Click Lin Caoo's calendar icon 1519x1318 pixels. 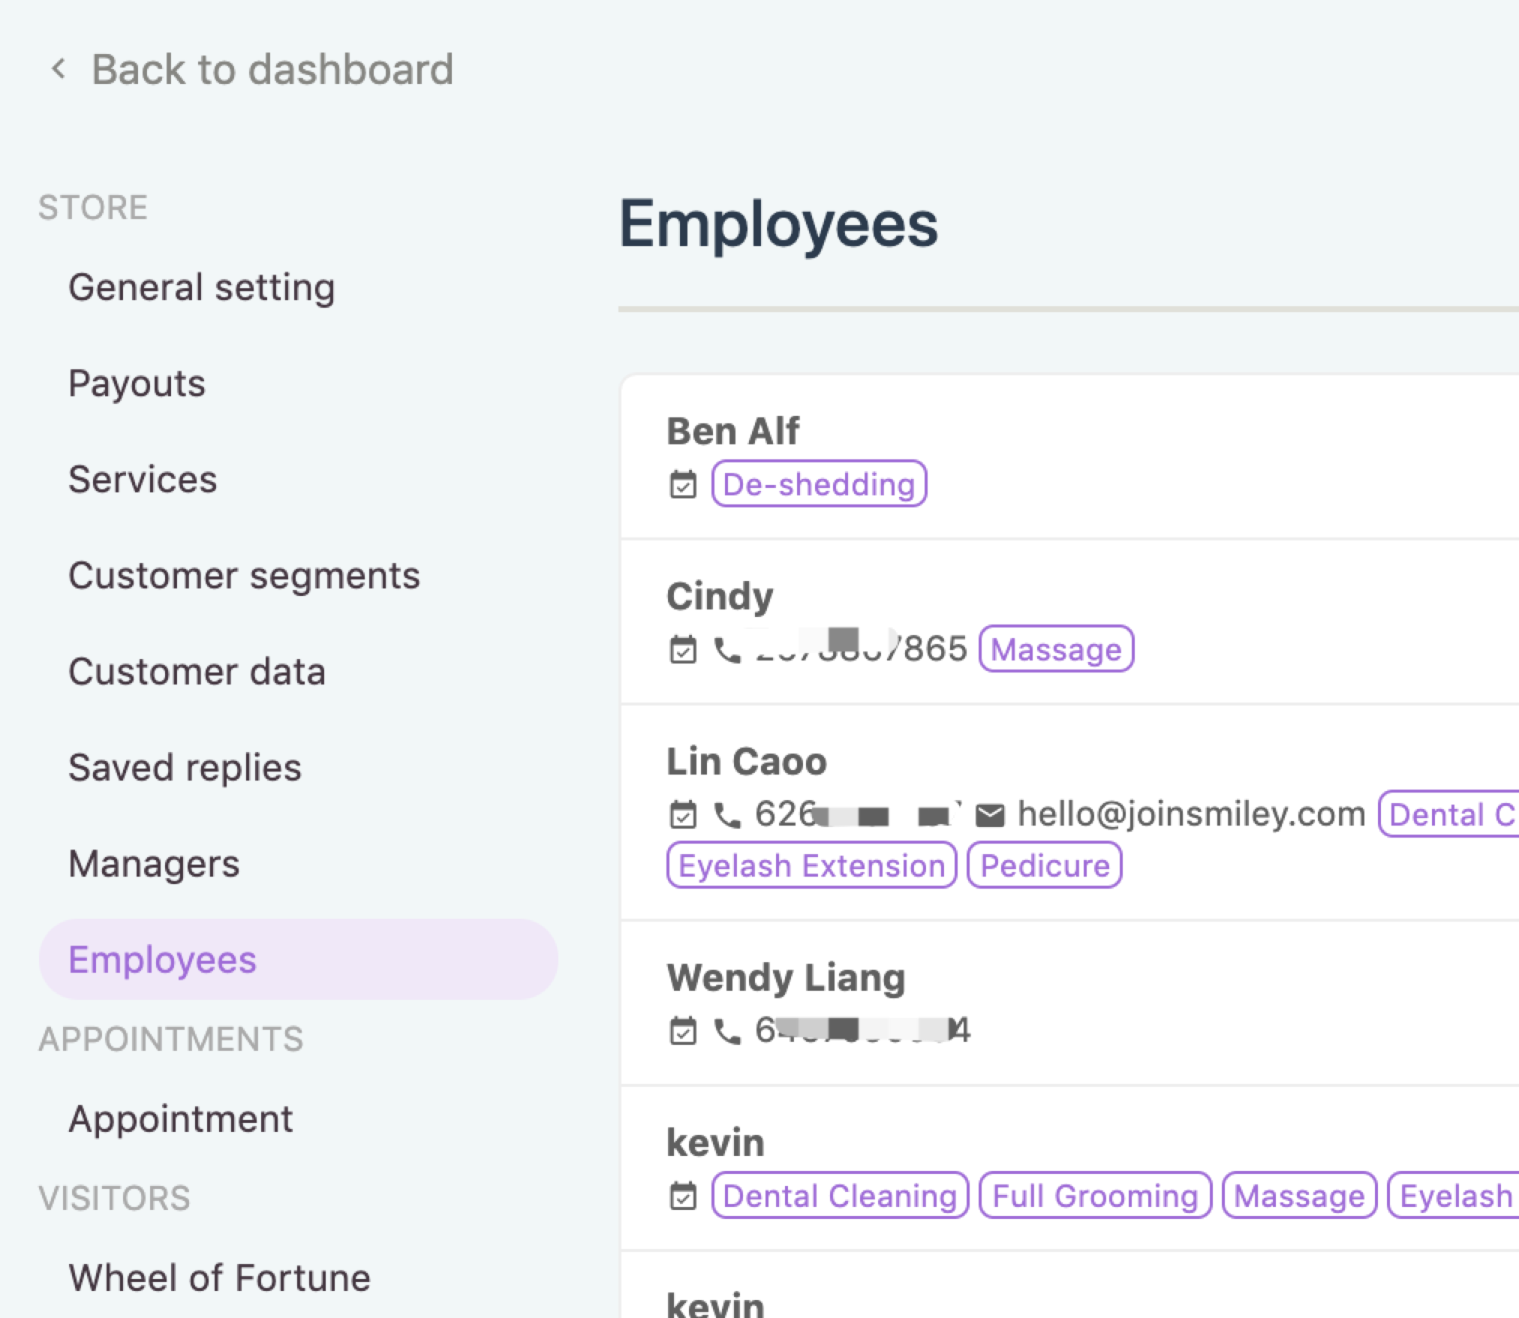pos(683,814)
